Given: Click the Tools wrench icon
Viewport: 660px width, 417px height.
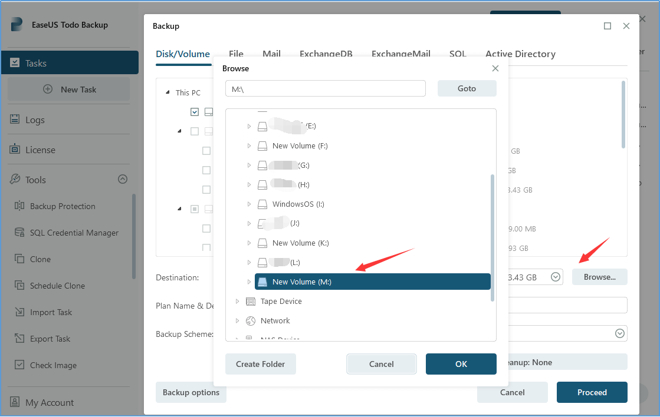Looking at the screenshot, I should coord(15,180).
